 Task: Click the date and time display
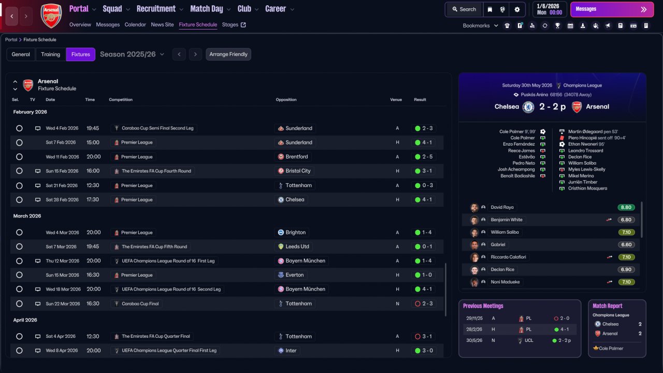click(x=550, y=9)
